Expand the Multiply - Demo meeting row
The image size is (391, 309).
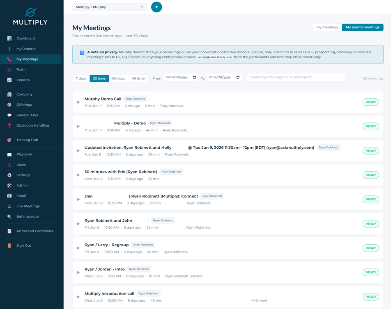[78, 126]
